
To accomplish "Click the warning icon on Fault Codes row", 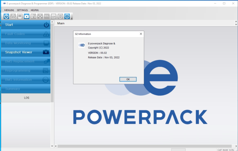I will [x=46, y=34].
